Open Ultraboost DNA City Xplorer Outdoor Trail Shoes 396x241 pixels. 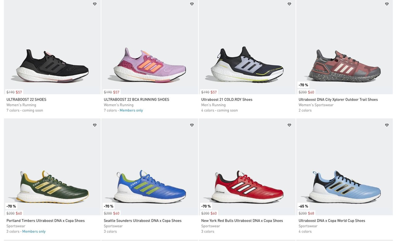[x=338, y=99]
